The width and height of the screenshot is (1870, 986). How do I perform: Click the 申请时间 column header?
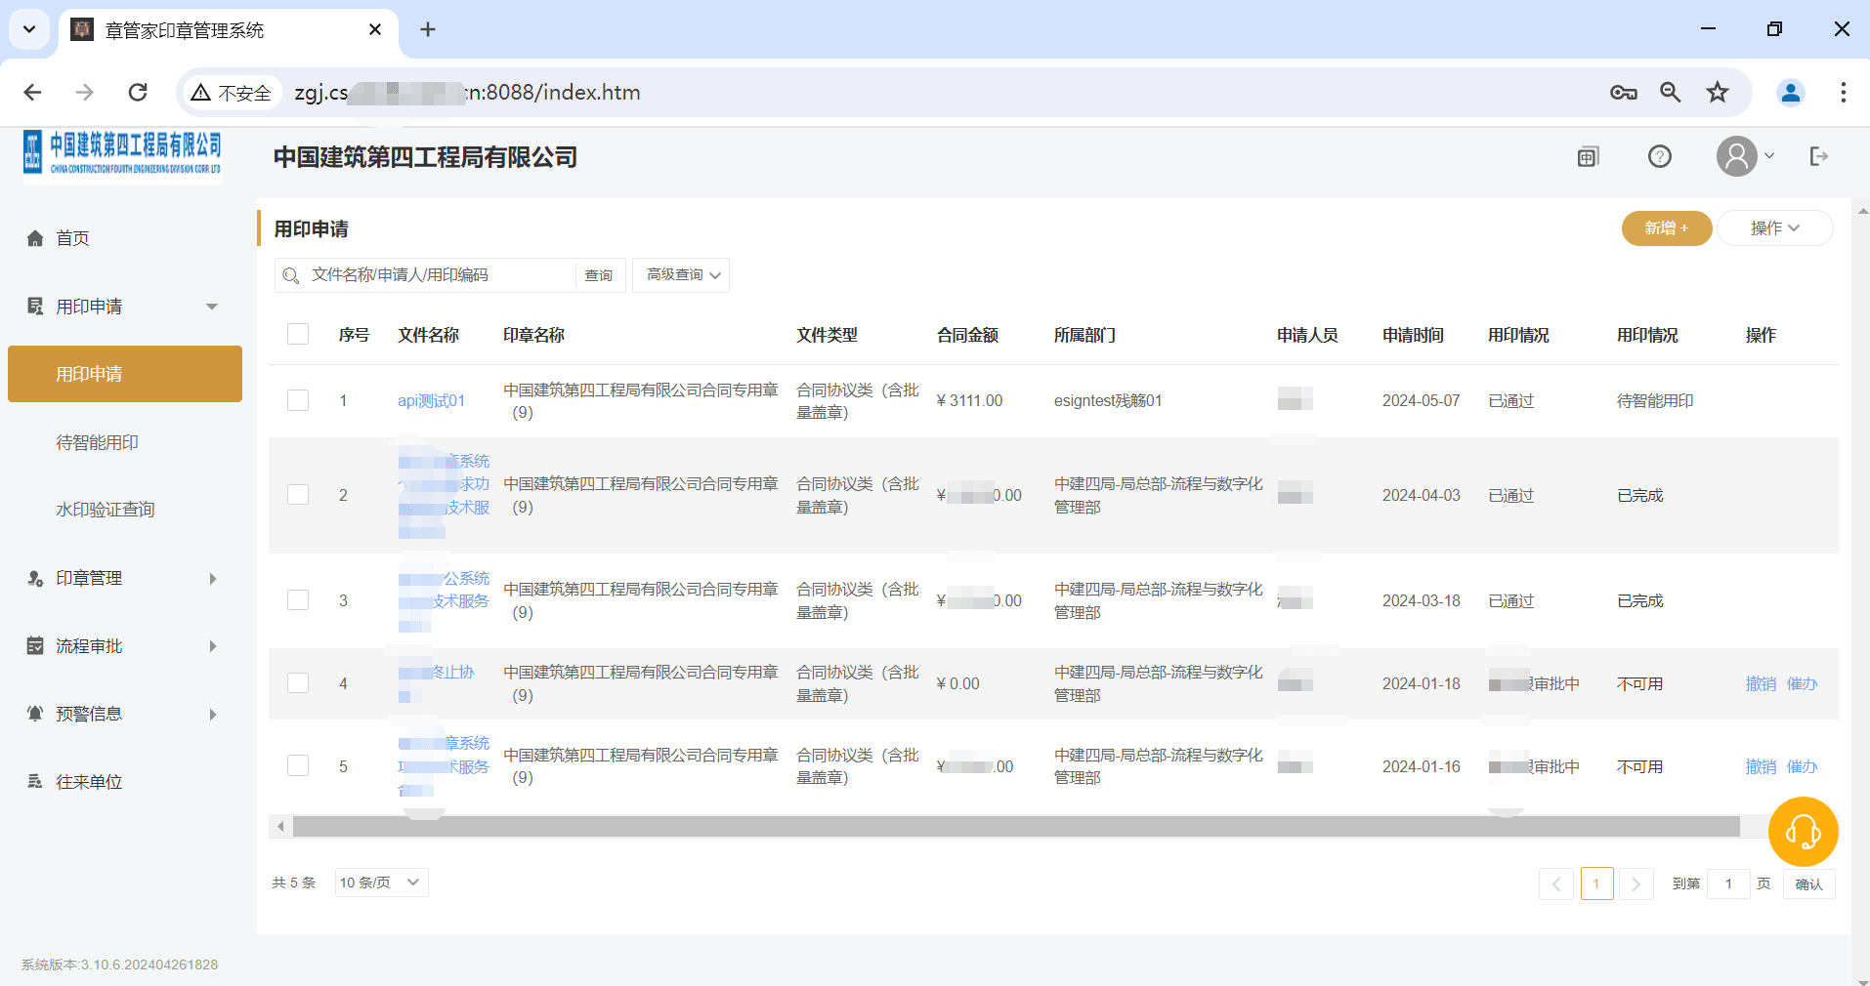[1413, 335]
